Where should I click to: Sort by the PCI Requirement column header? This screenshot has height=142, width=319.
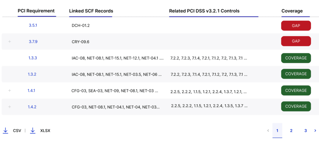point(36,11)
